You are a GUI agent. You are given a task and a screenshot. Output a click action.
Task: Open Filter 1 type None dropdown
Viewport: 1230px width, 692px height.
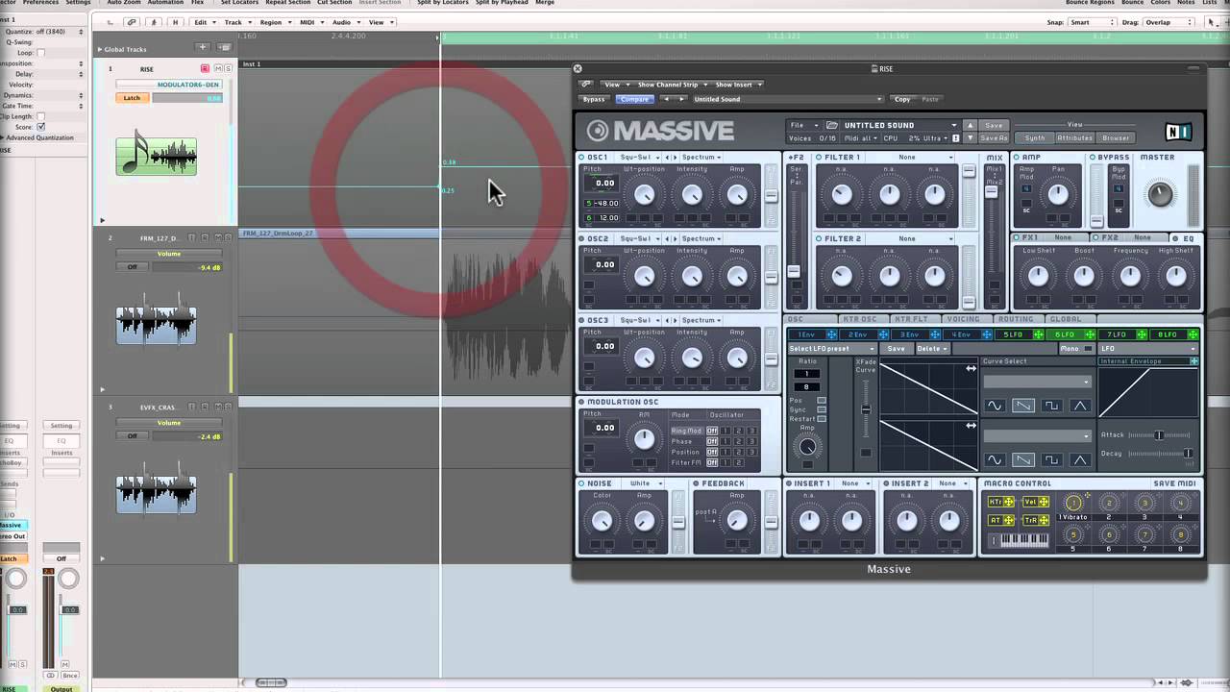coord(912,157)
